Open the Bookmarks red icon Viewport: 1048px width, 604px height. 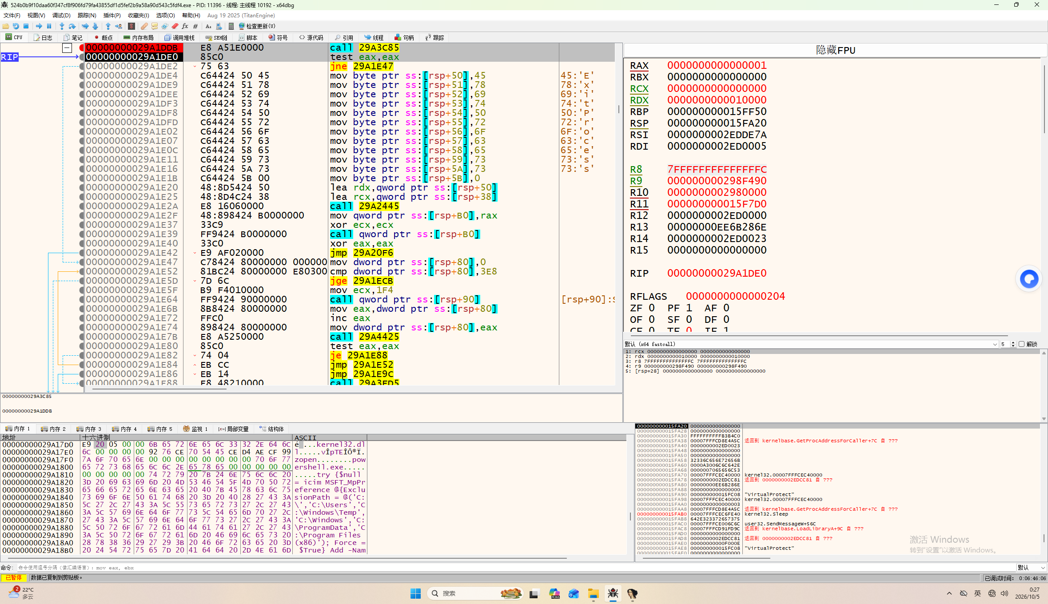[175, 26]
